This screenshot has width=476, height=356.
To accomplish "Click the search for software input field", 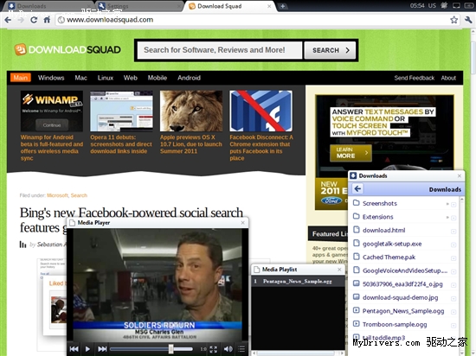I will (x=220, y=50).
